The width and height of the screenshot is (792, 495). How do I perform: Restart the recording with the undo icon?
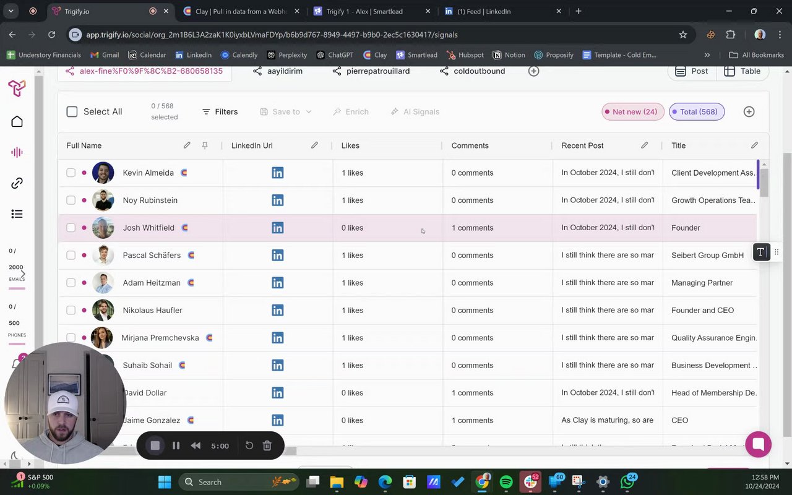tap(249, 445)
